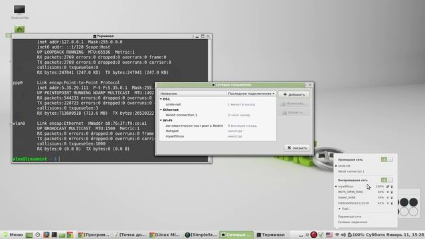The height and width of the screenshot is (239, 425).
Task: Click the clock-like launcher icon beside show desktop
Action: point(38,235)
